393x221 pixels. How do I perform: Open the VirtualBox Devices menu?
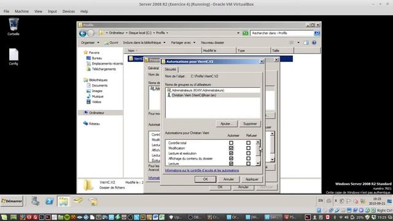coord(68,11)
